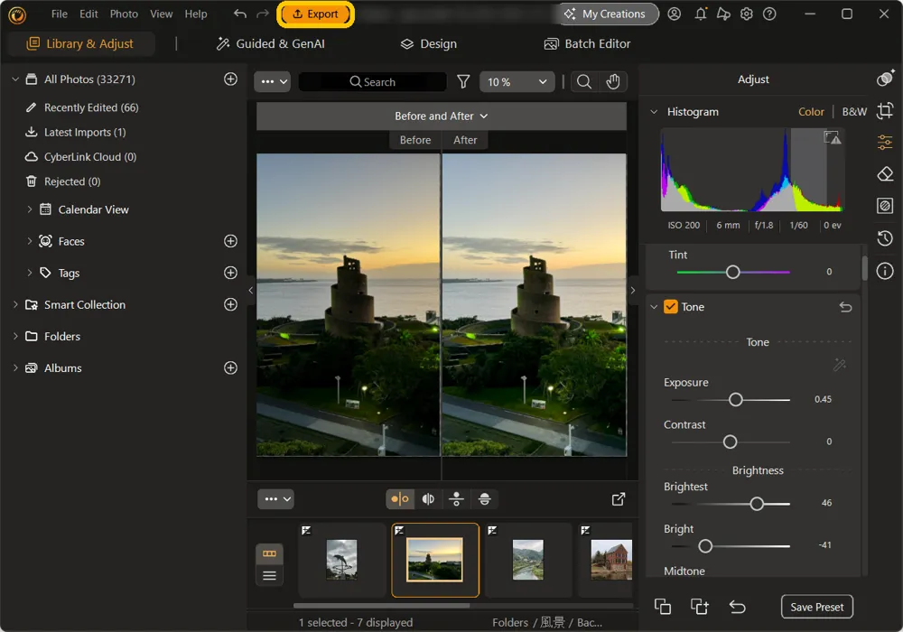Open the File menu
The height and width of the screenshot is (632, 903).
[x=60, y=14]
